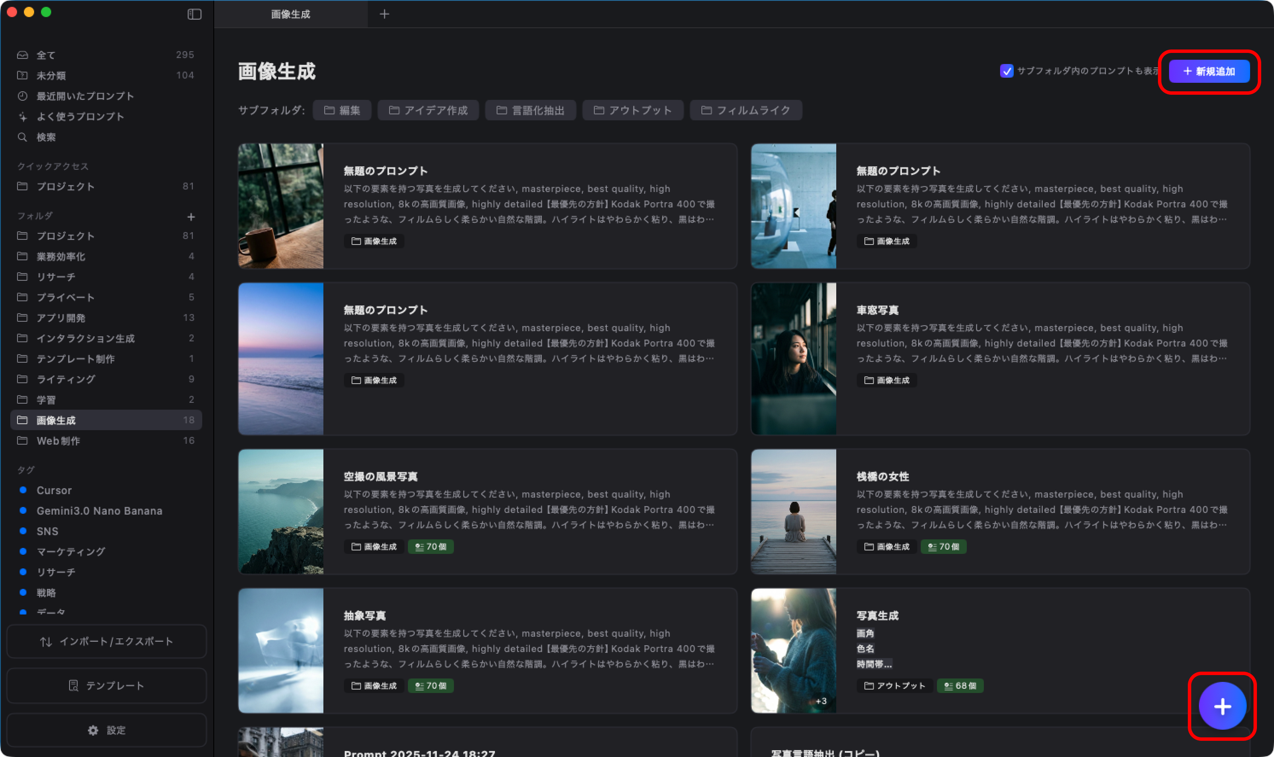
Task: Open the sunset beach thumbnail prompt
Action: (281, 358)
